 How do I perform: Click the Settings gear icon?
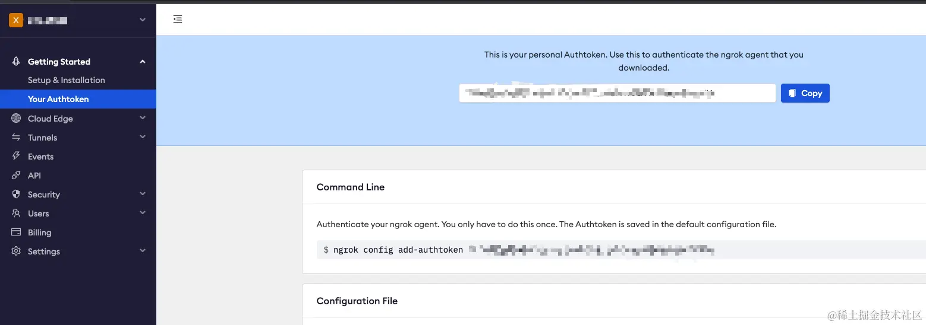coord(16,251)
